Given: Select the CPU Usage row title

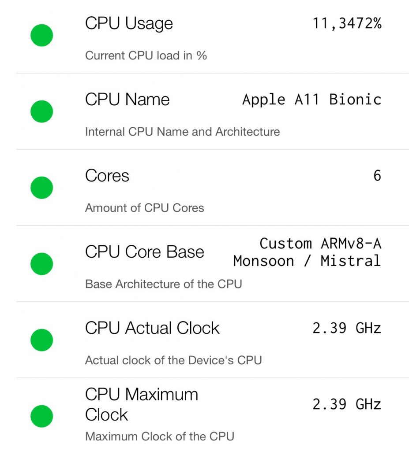Looking at the screenshot, I should [129, 23].
